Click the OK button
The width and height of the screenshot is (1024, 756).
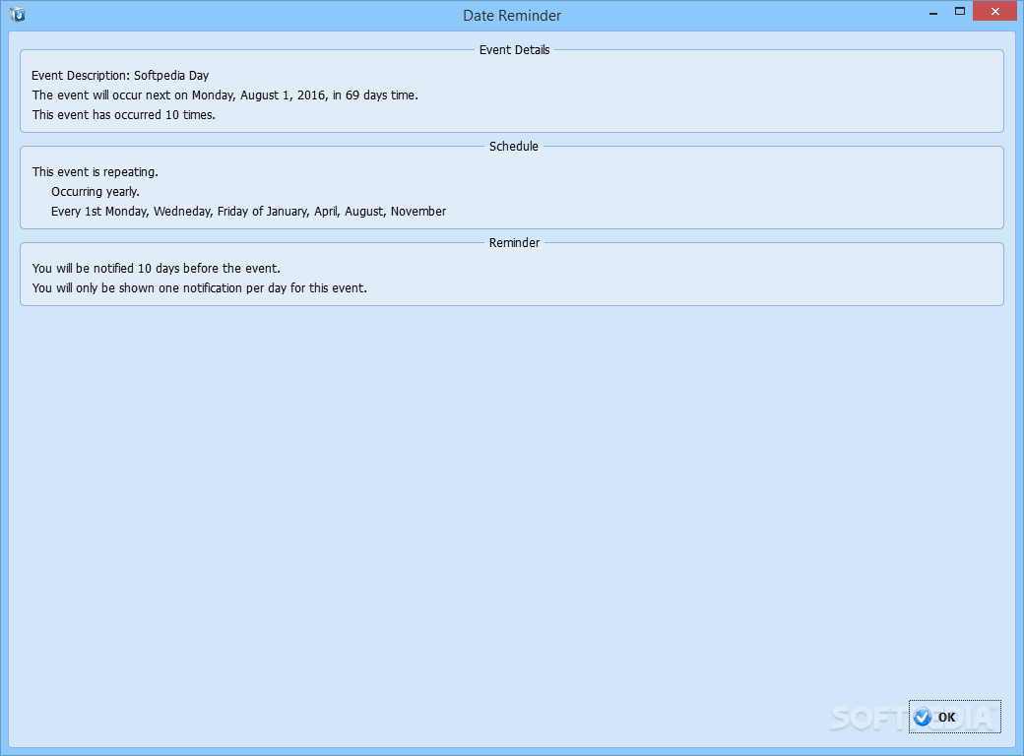click(954, 717)
